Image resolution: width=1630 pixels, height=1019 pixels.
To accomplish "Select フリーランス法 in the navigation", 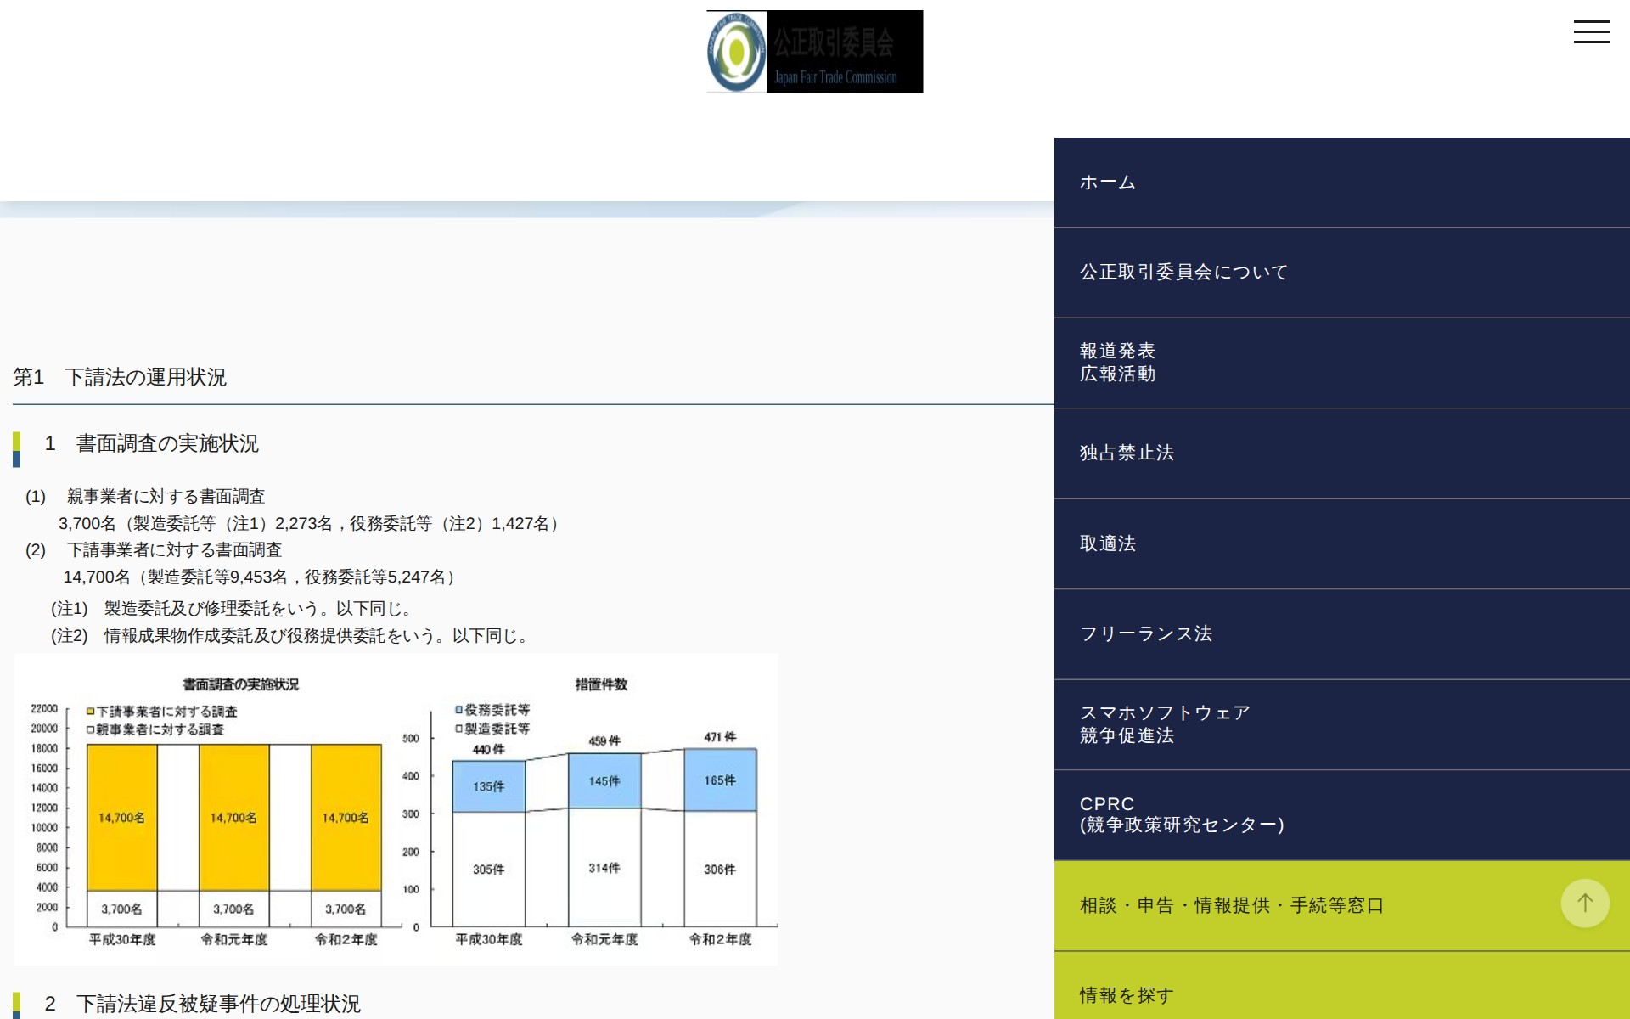I will coord(1145,634).
